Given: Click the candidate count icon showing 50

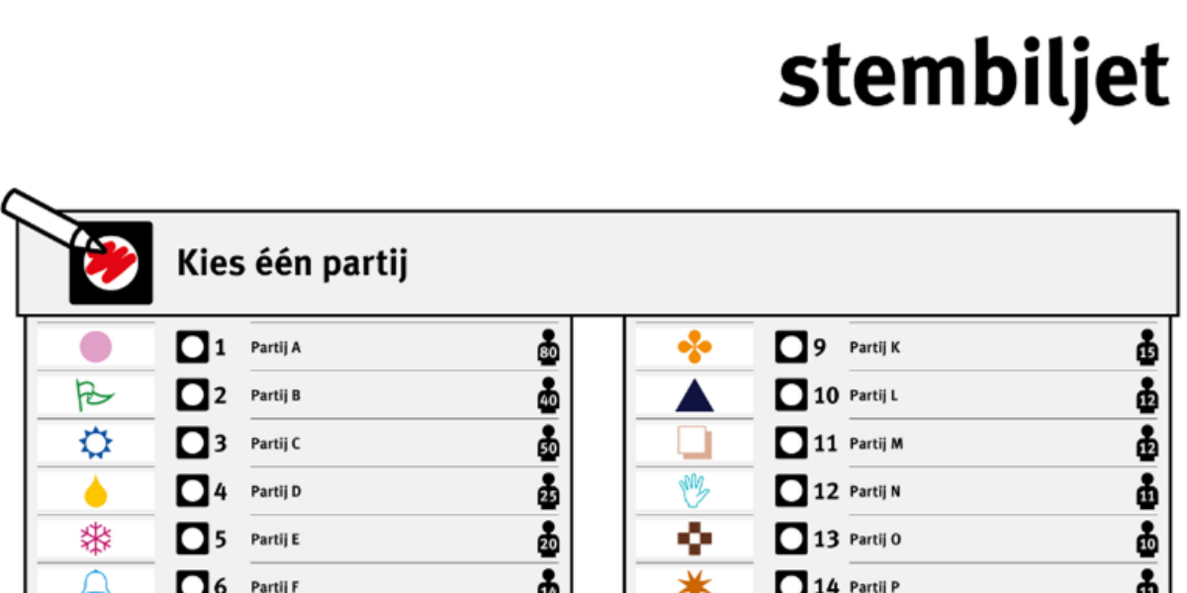Looking at the screenshot, I should coord(548,443).
